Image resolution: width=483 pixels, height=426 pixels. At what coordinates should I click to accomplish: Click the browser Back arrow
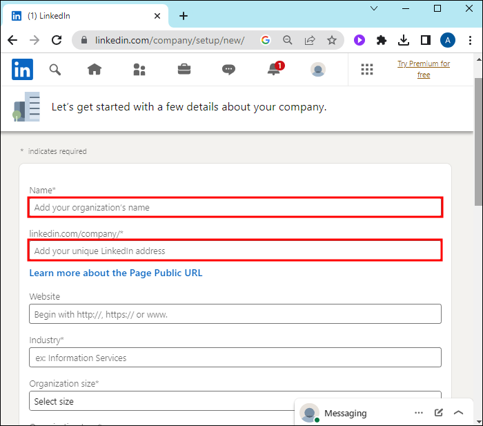click(12, 40)
